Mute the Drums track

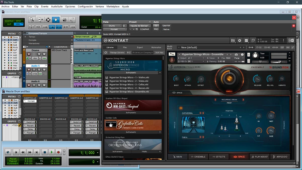coord(44,54)
